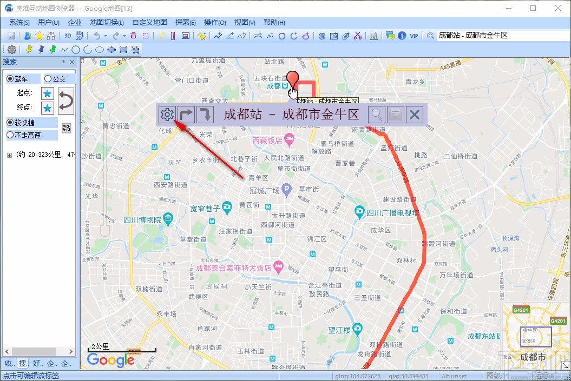
Task: Select the 较快捷 route option
Action: pyautogui.click(x=10, y=122)
